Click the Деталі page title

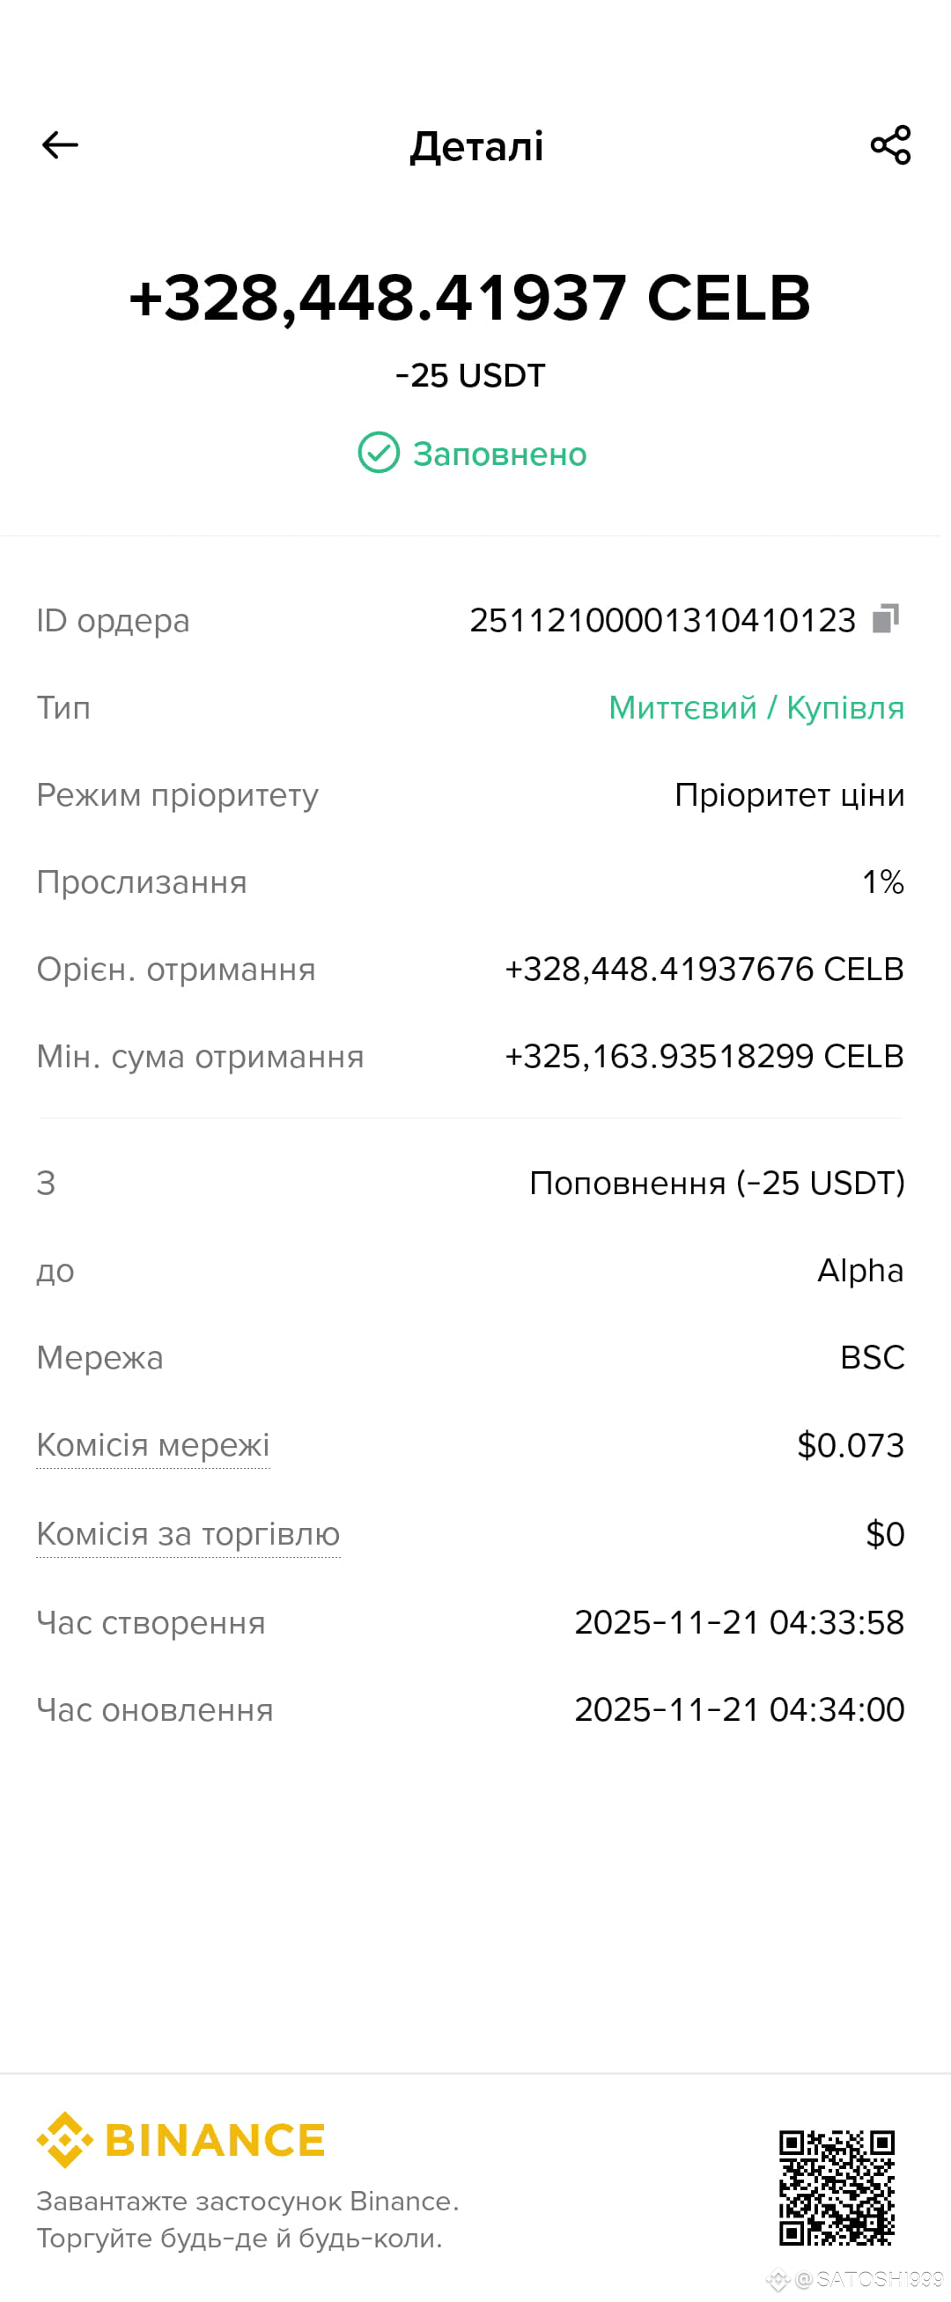476,145
